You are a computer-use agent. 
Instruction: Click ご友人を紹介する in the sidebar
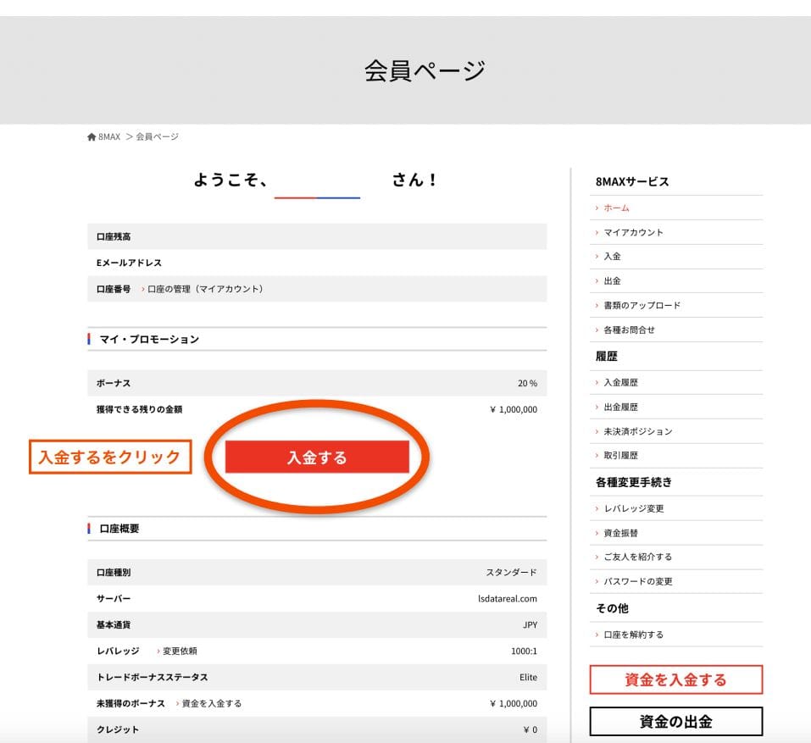tap(638, 557)
